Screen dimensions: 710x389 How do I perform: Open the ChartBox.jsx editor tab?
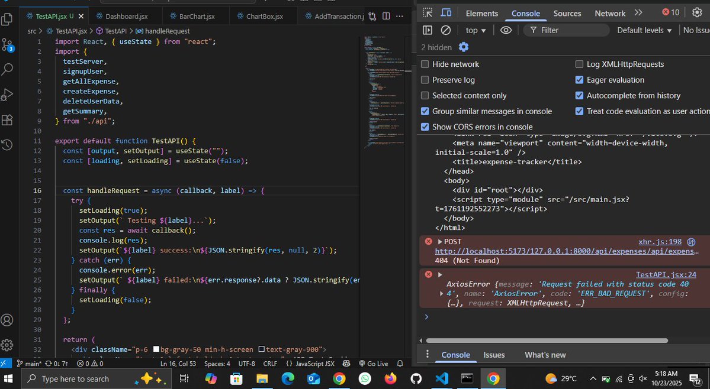tap(265, 17)
